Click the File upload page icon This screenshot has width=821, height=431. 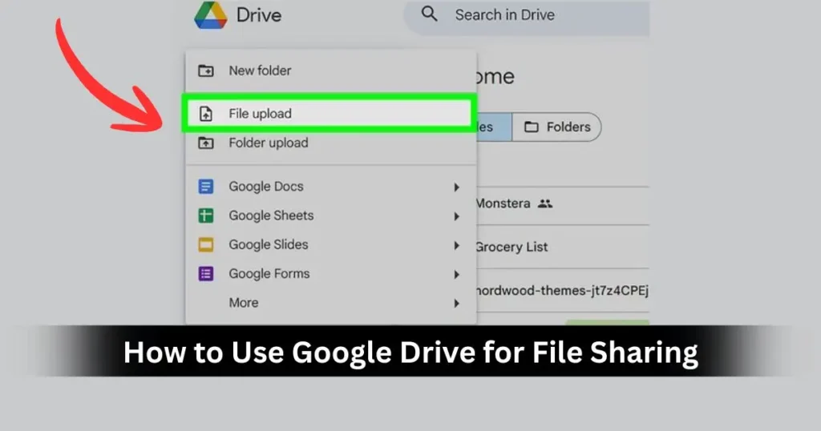click(206, 114)
